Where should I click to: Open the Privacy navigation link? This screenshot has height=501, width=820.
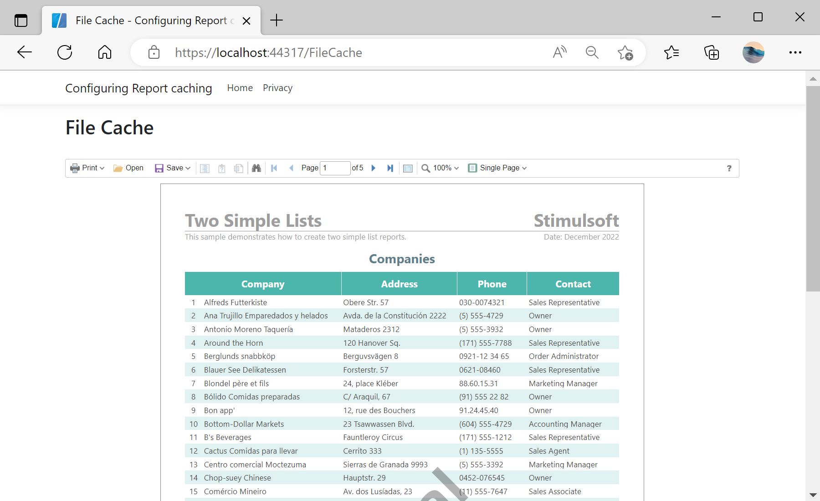[277, 88]
